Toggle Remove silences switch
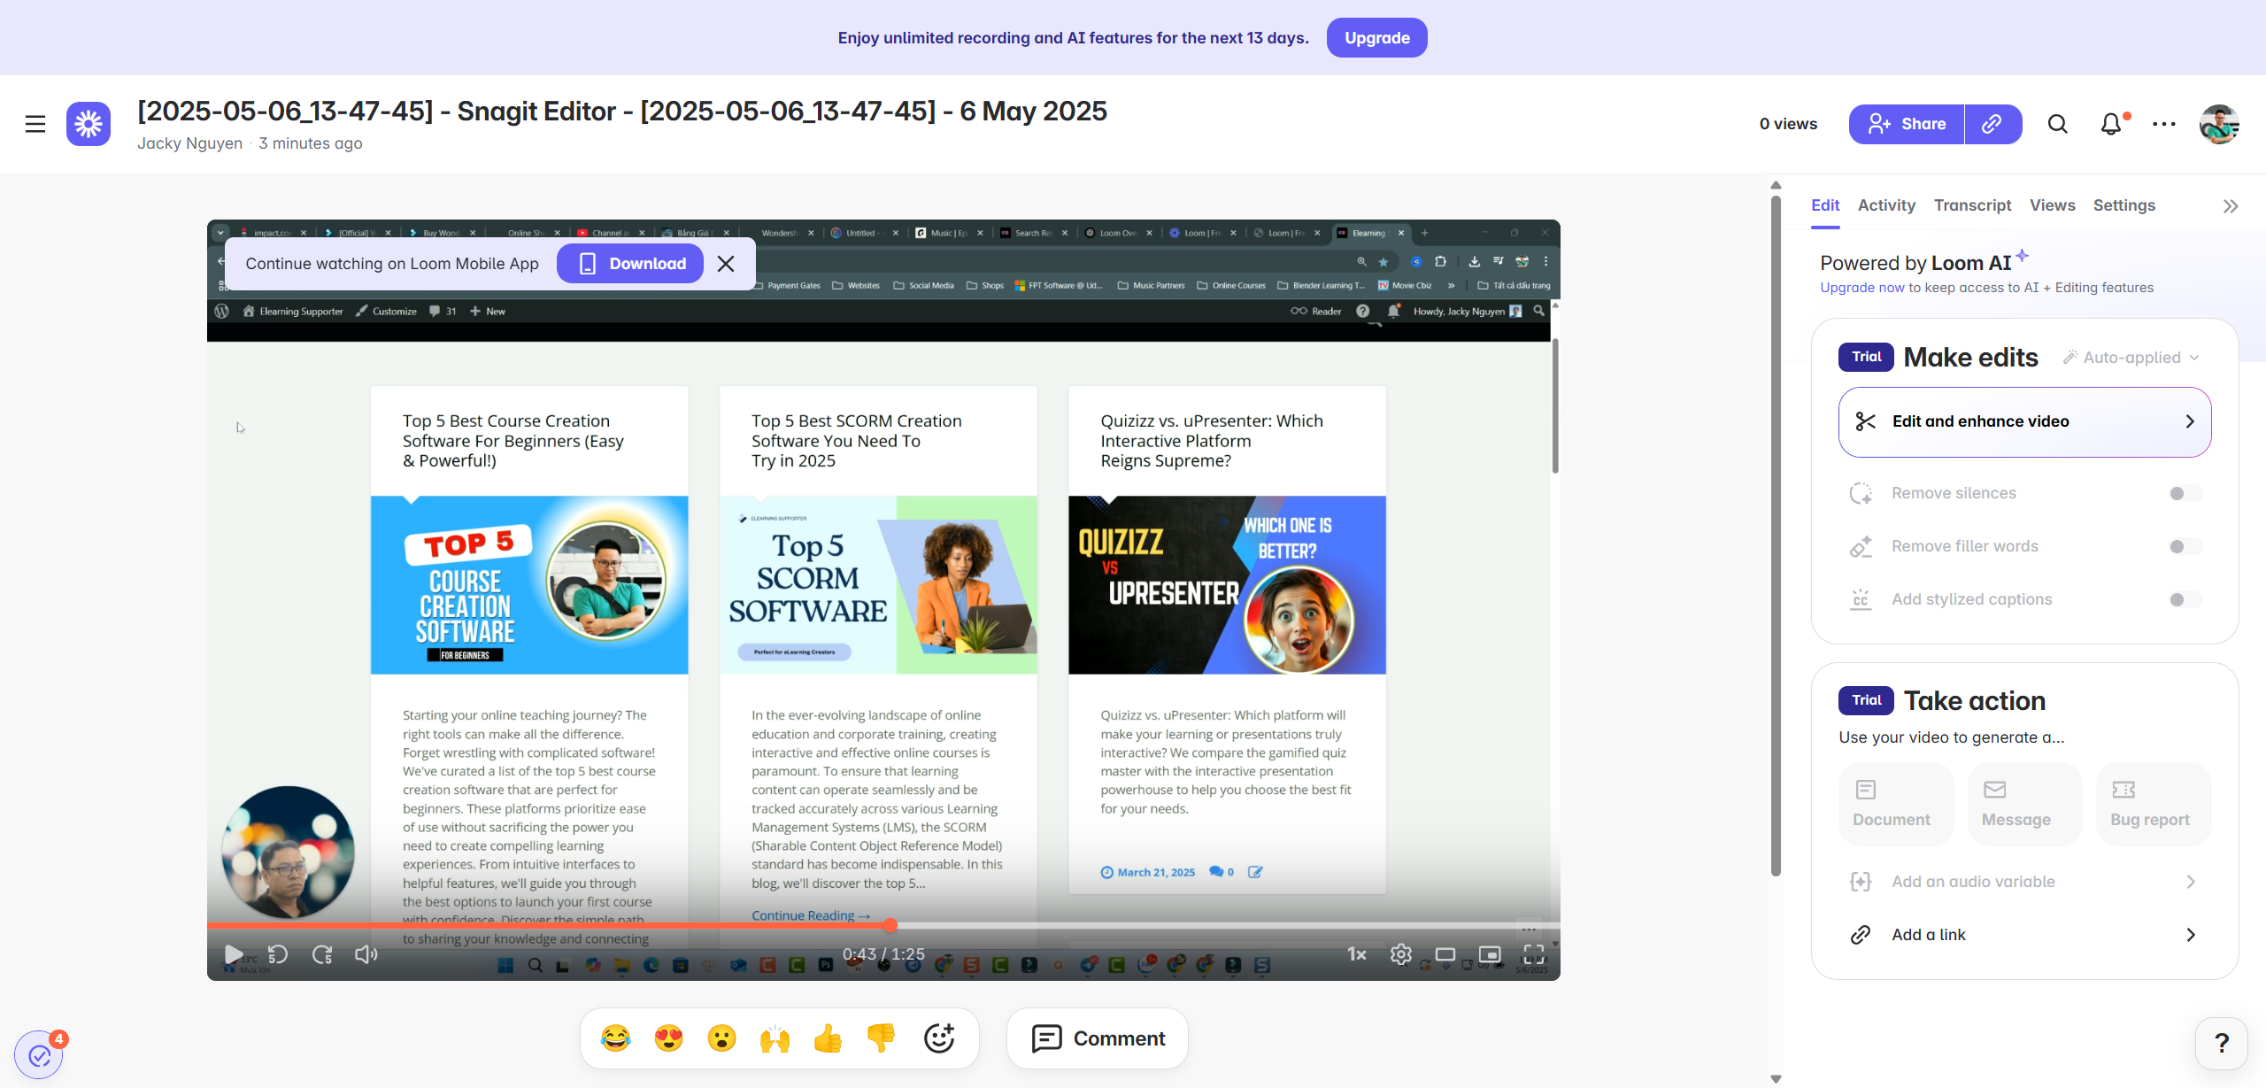This screenshot has width=2266, height=1088. click(x=2185, y=493)
